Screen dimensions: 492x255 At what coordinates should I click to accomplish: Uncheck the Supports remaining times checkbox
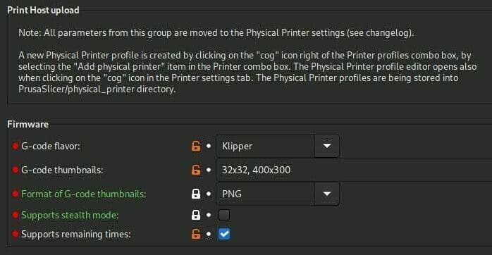[224, 234]
